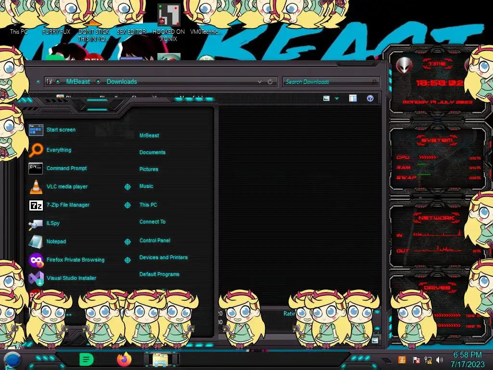Expand Notepad jump list arrow
Viewport: 493px width, 370px height.
(x=127, y=242)
